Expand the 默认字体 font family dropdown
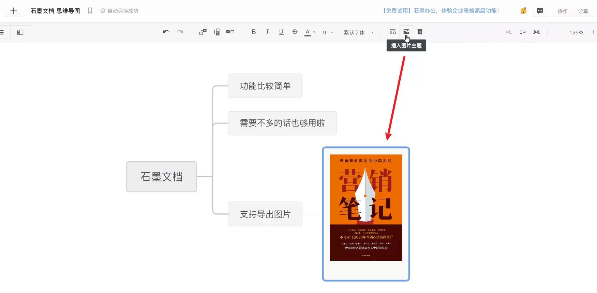Screen dimensions: 597x293 [x=358, y=32]
